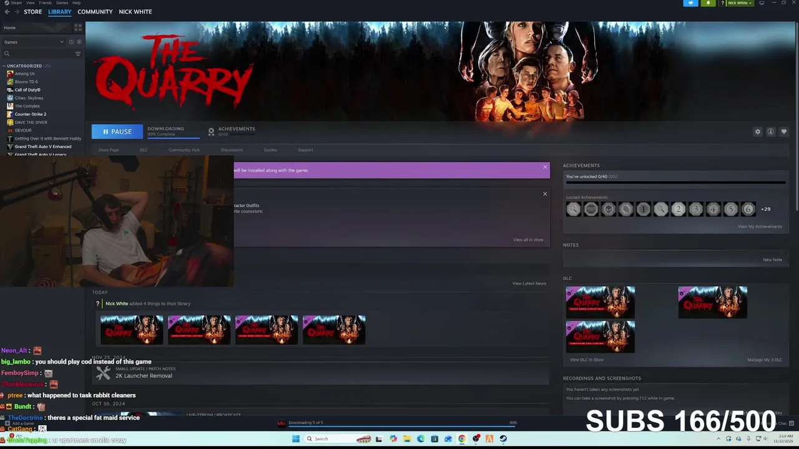
Task: Close the character outfits promo panel
Action: [x=545, y=194]
